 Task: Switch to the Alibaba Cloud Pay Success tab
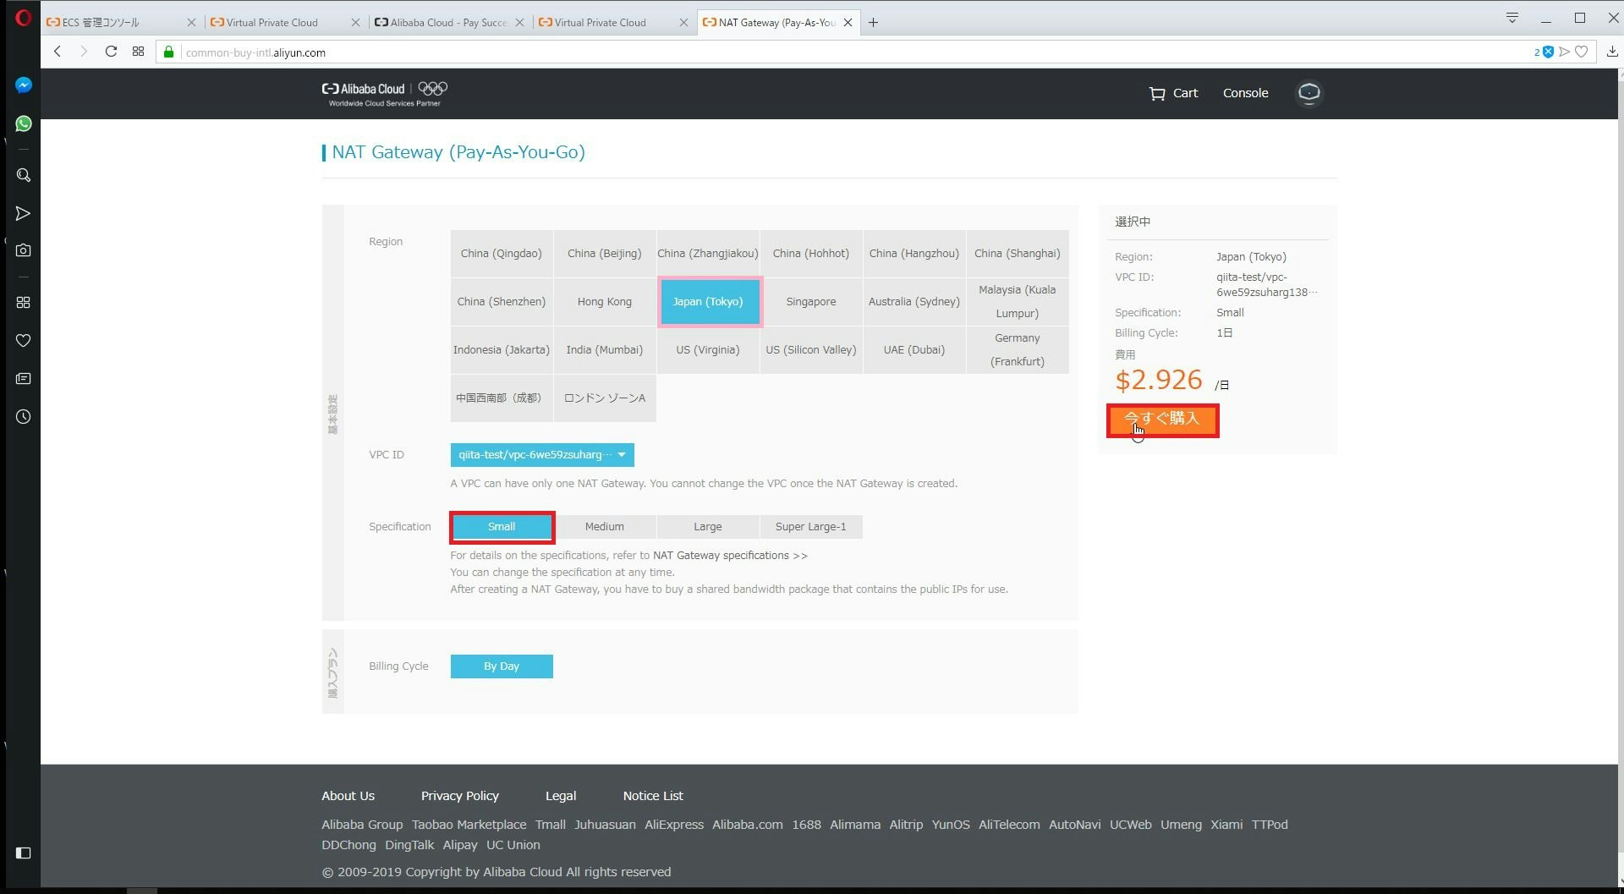pyautogui.click(x=449, y=23)
